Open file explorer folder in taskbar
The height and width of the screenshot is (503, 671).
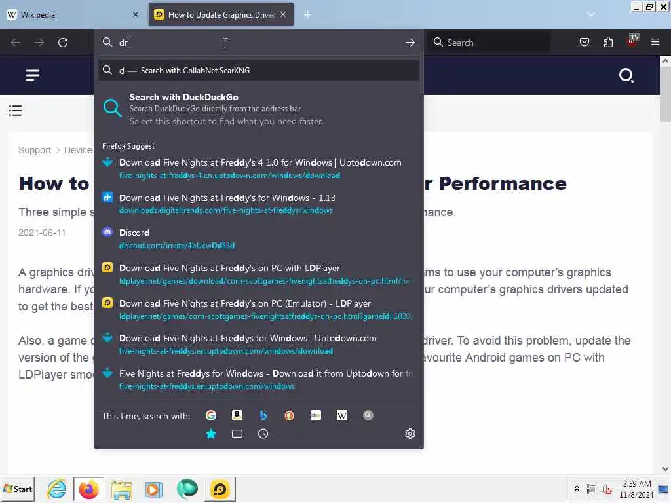pos(121,489)
